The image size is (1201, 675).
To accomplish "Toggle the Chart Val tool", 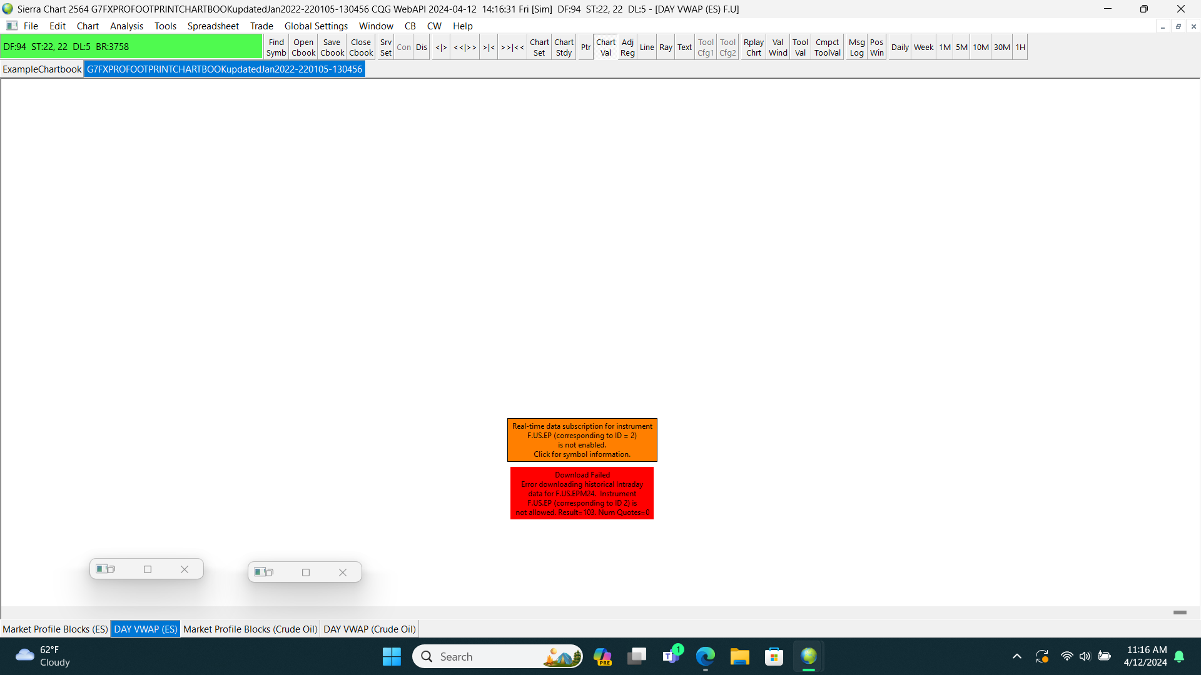I will tap(606, 47).
